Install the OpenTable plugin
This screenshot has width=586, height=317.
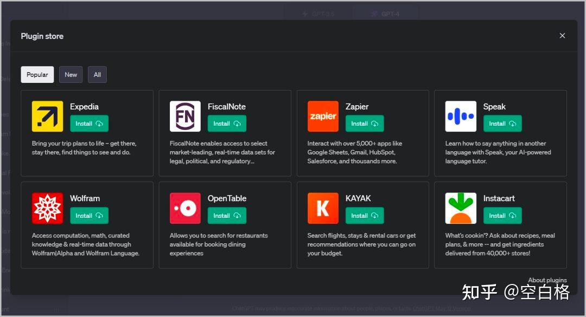(x=227, y=216)
